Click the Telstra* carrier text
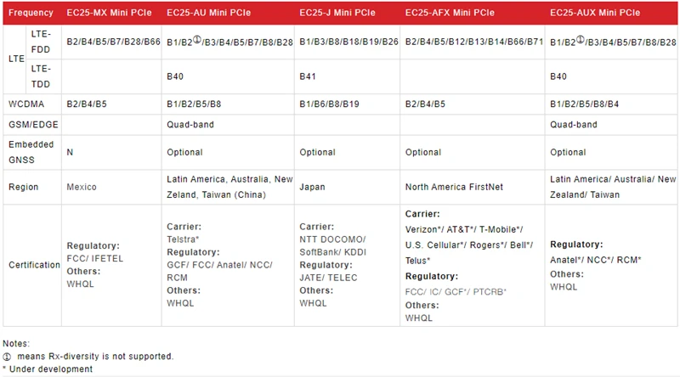Image resolution: width=680 pixels, height=377 pixels. click(x=183, y=240)
